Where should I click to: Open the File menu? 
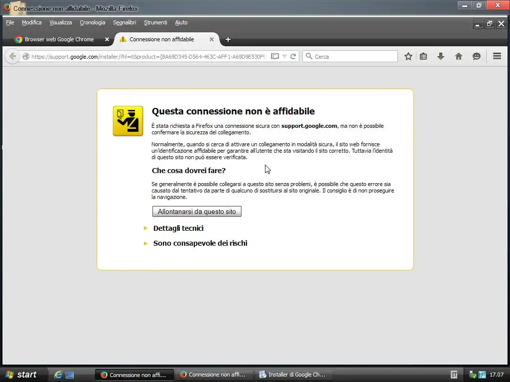tap(10, 22)
